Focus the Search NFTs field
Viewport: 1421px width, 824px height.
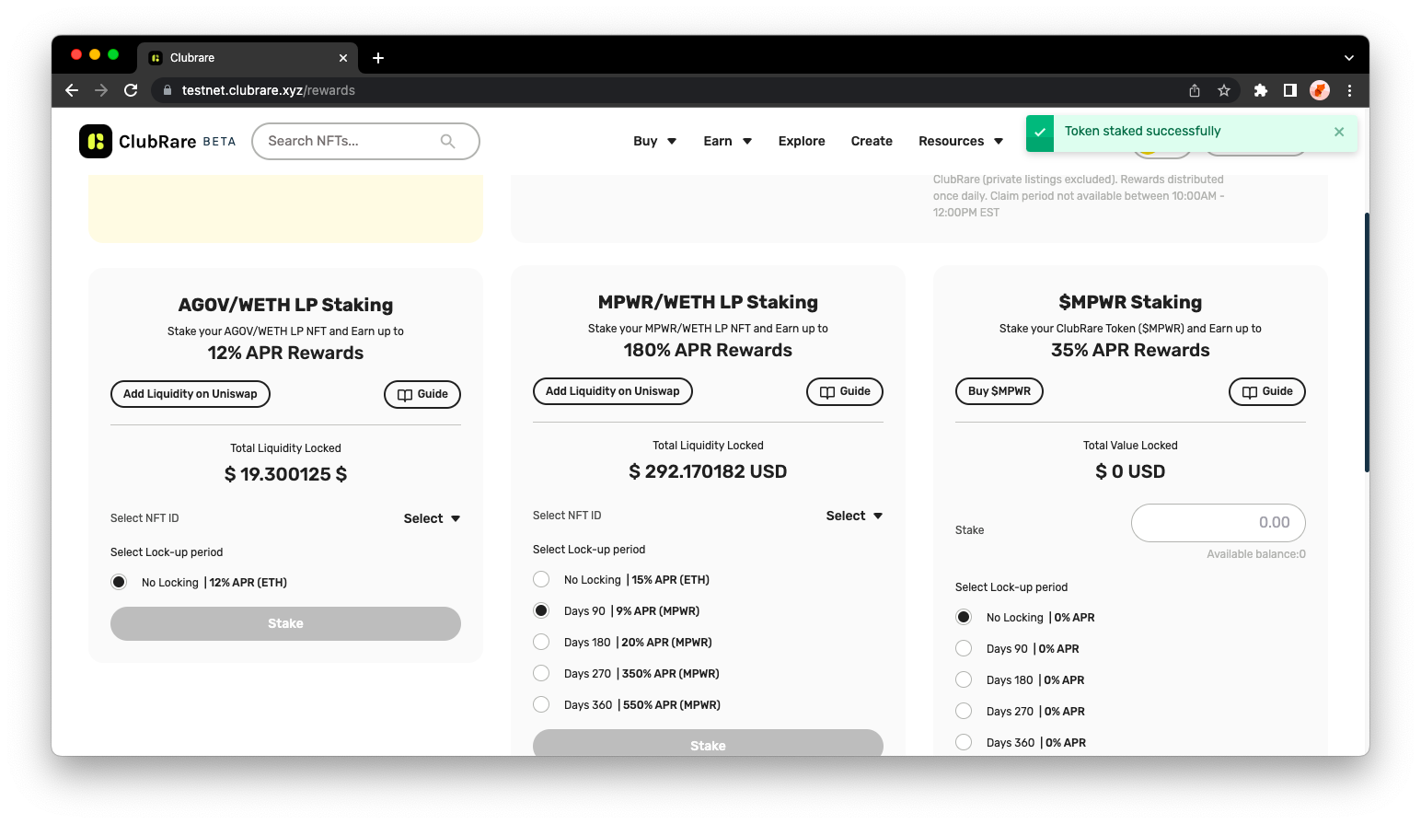(x=365, y=141)
